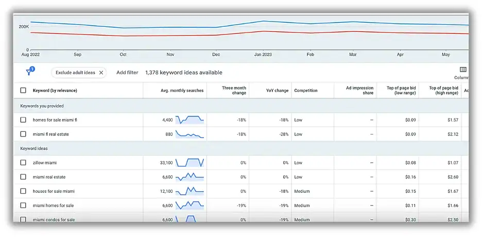
Task: Click the filter funnel icon
Action: (29, 73)
